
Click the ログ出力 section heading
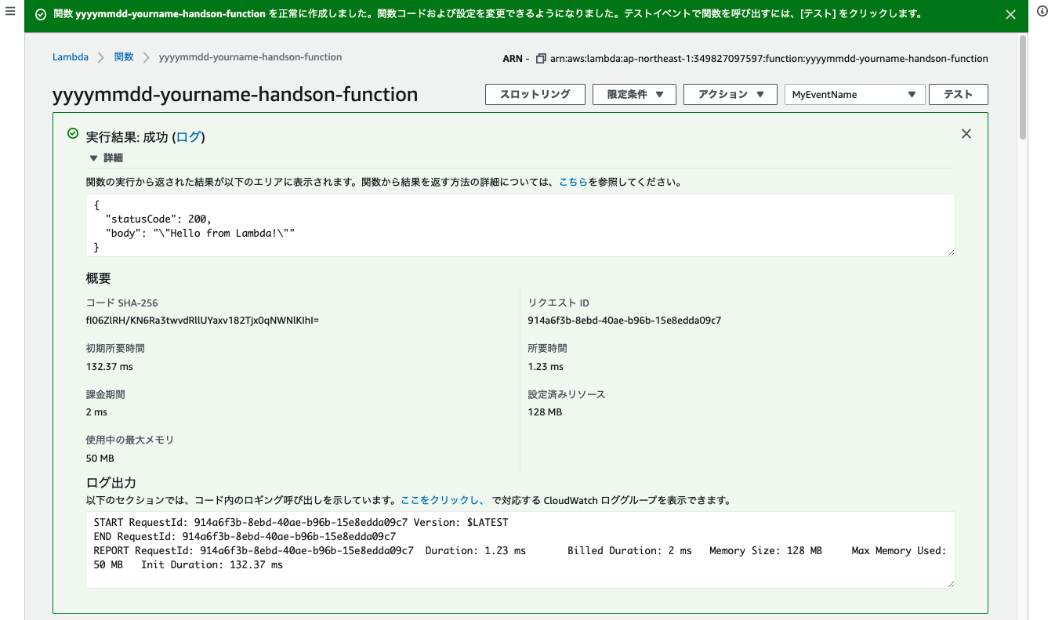[111, 482]
